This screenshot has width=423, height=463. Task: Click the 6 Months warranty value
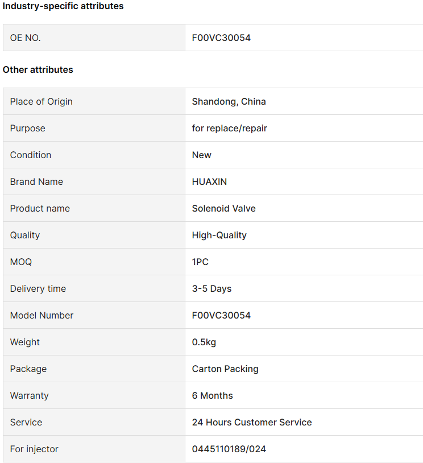(212, 395)
